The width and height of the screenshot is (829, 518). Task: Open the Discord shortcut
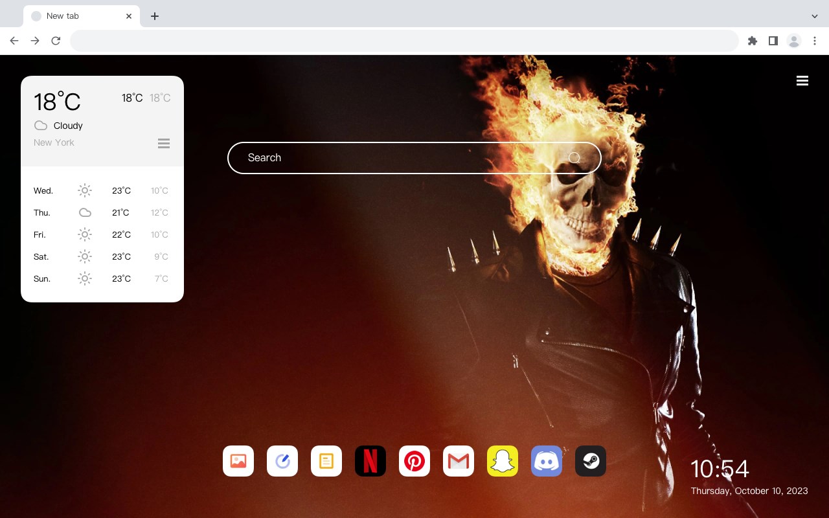coord(547,461)
